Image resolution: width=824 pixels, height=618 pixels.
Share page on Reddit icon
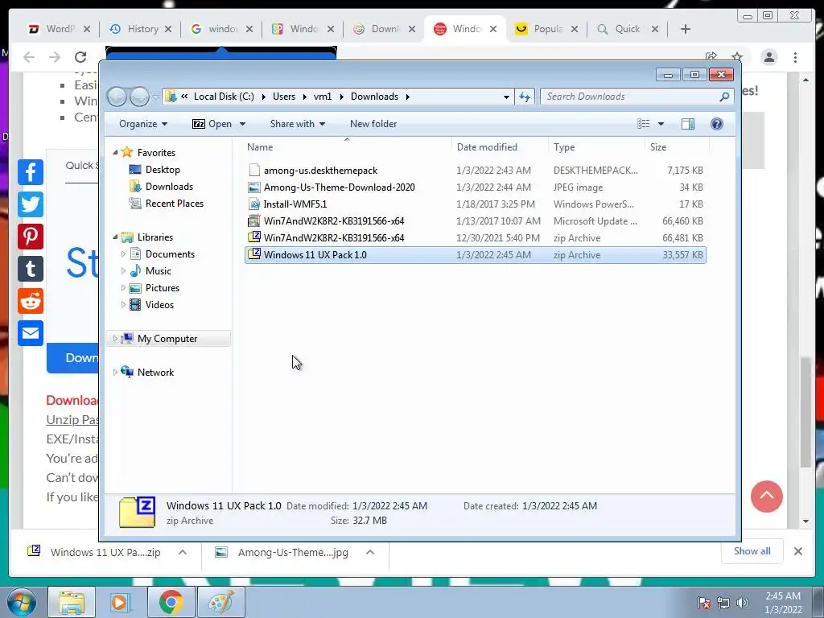[x=31, y=301]
